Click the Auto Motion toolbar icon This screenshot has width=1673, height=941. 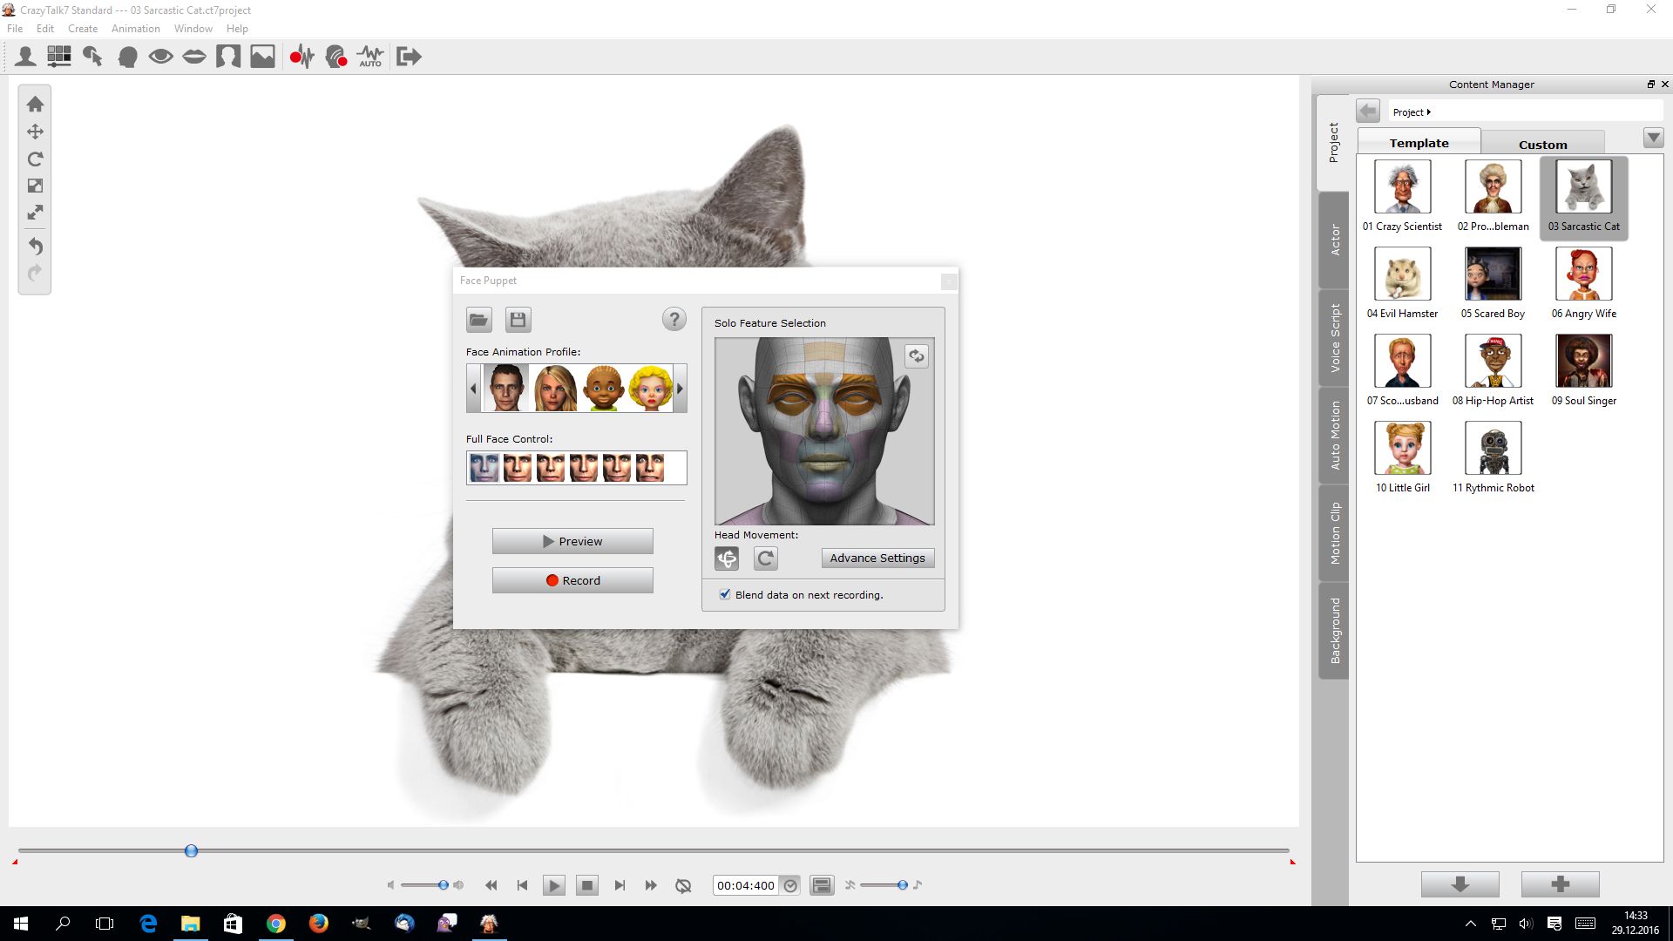click(369, 58)
